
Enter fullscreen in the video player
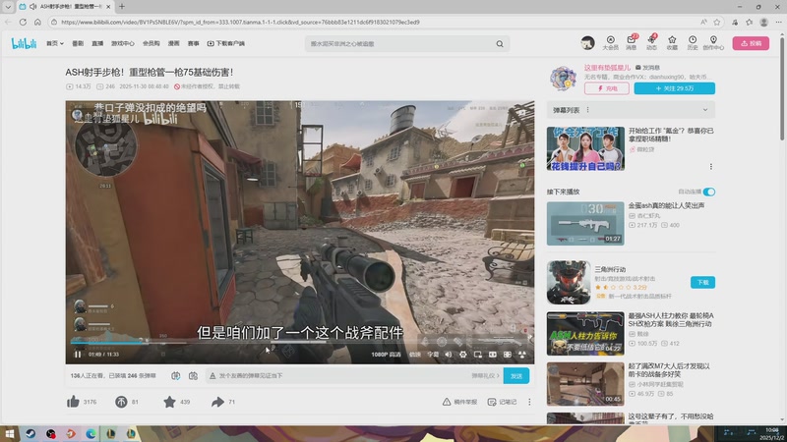tap(522, 355)
